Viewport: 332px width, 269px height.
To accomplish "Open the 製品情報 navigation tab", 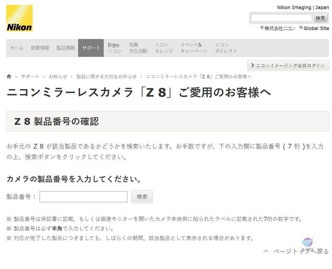I will 65,48.
